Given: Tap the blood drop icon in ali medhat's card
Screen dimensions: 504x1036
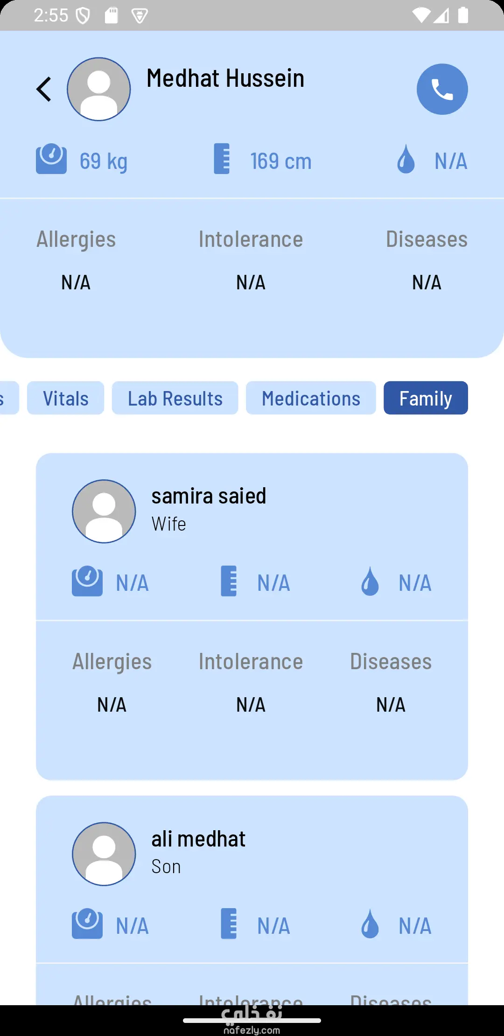Looking at the screenshot, I should point(370,924).
